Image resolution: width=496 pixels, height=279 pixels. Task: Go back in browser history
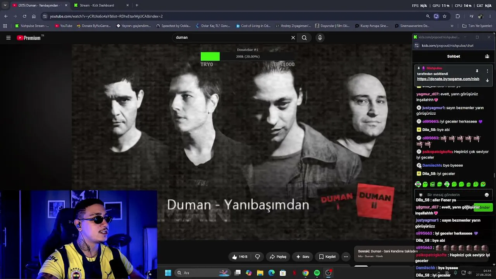pyautogui.click(x=6, y=16)
